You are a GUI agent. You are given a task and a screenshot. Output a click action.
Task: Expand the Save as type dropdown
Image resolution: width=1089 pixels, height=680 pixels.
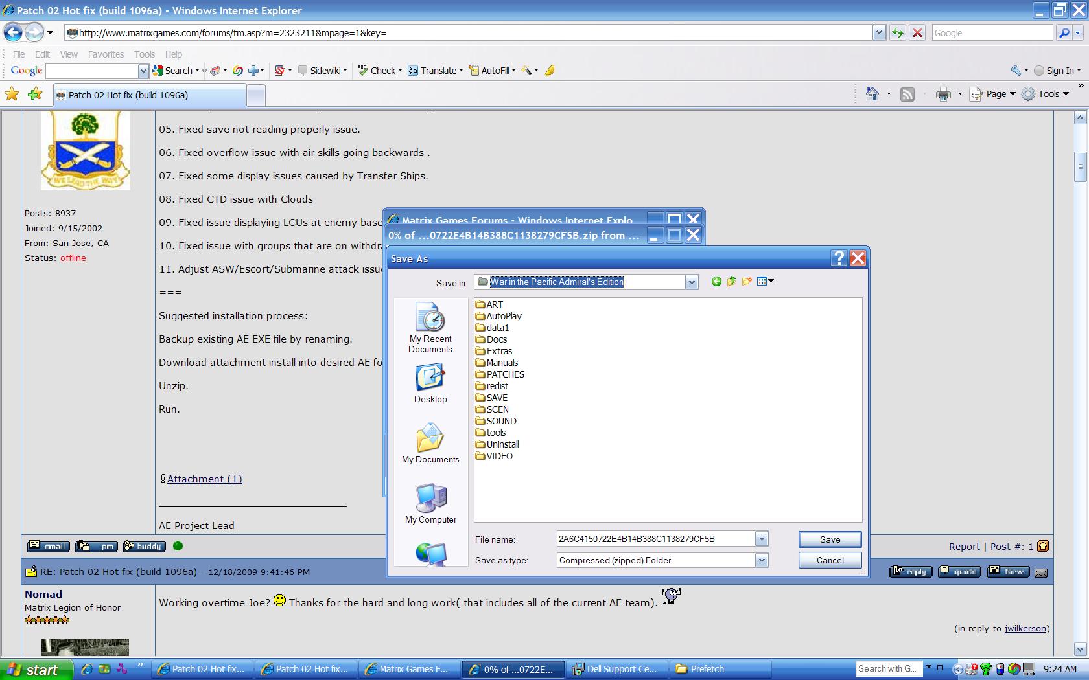[762, 560]
